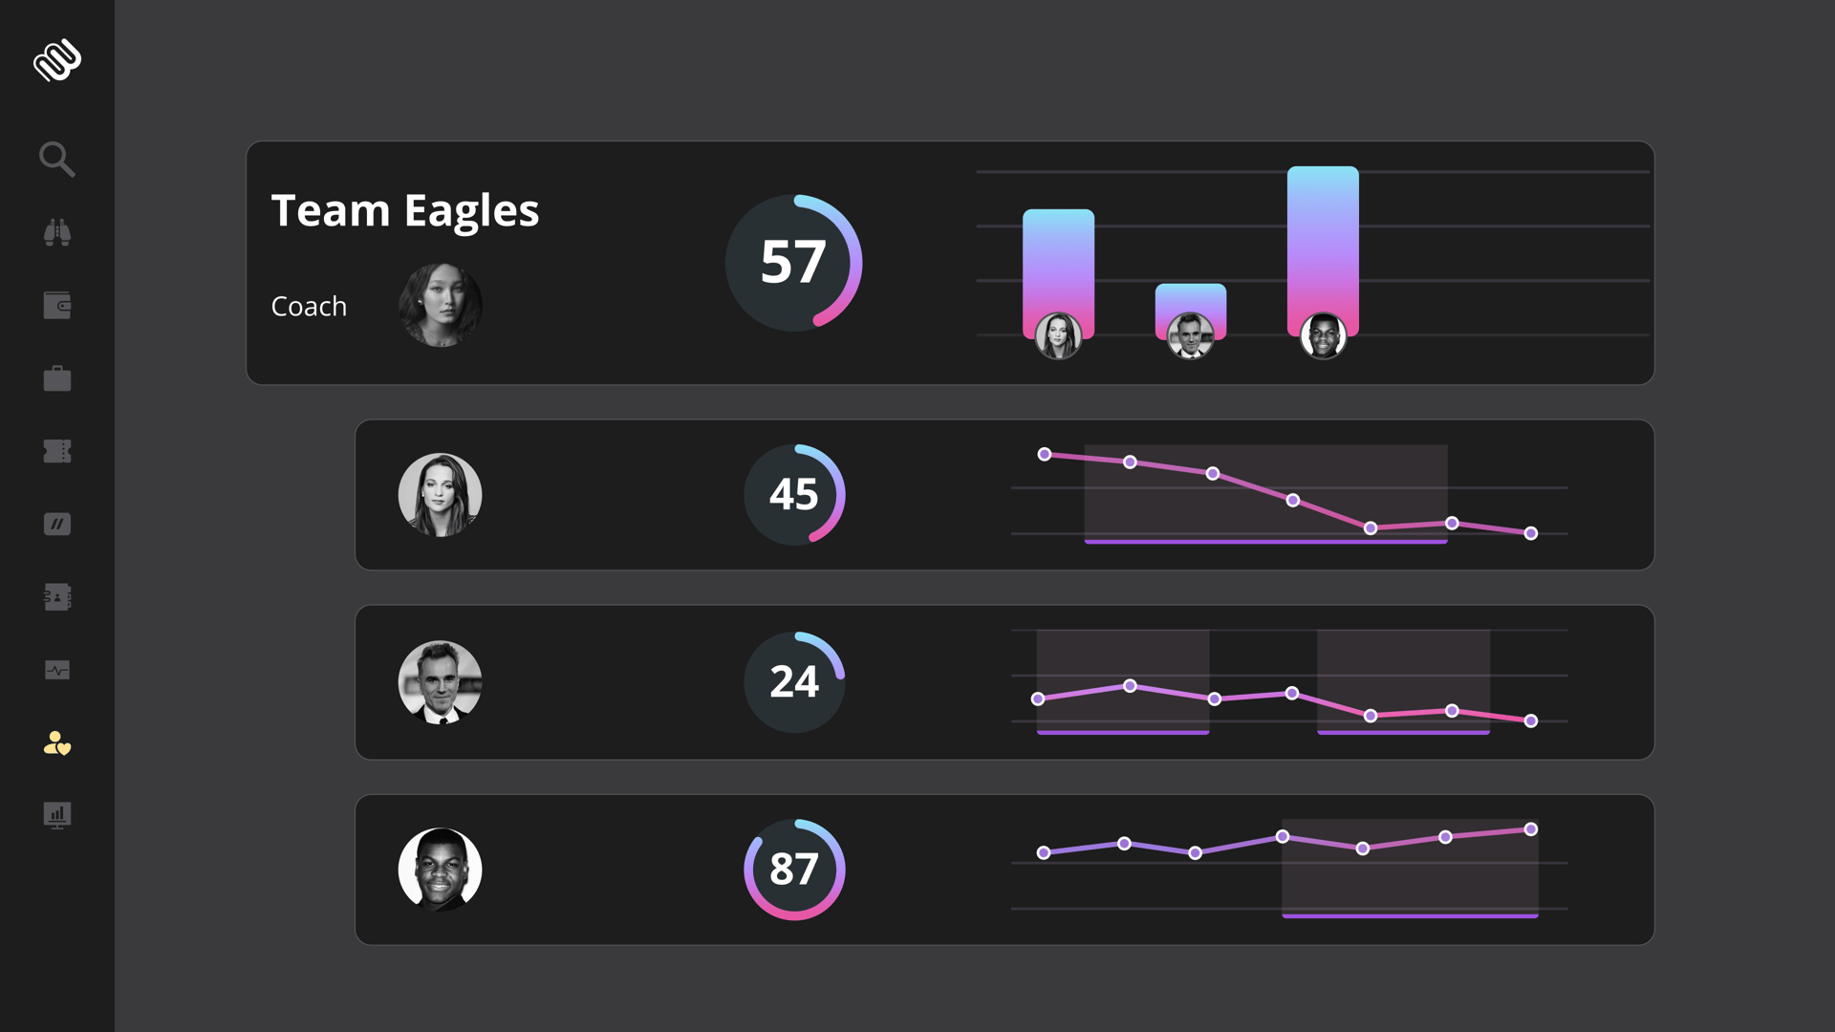The image size is (1835, 1032).
Task: Select the highlighted people-heart icon
Action: (x=56, y=742)
